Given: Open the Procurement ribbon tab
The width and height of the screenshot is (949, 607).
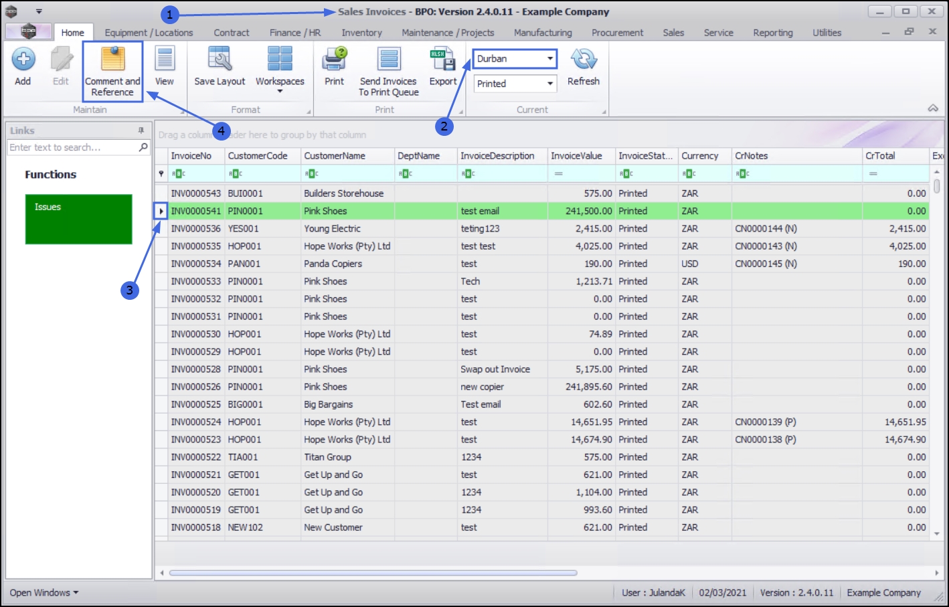Looking at the screenshot, I should coord(617,32).
